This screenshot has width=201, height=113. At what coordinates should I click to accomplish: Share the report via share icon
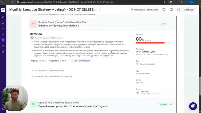(178, 10)
